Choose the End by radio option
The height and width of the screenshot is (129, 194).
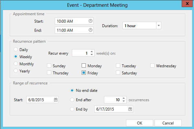pyautogui.click(x=72, y=109)
